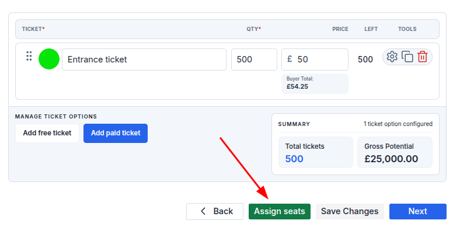Image resolution: width=460 pixels, height=241 pixels.
Task: Click the Gross Potential summary card
Action: click(395, 152)
